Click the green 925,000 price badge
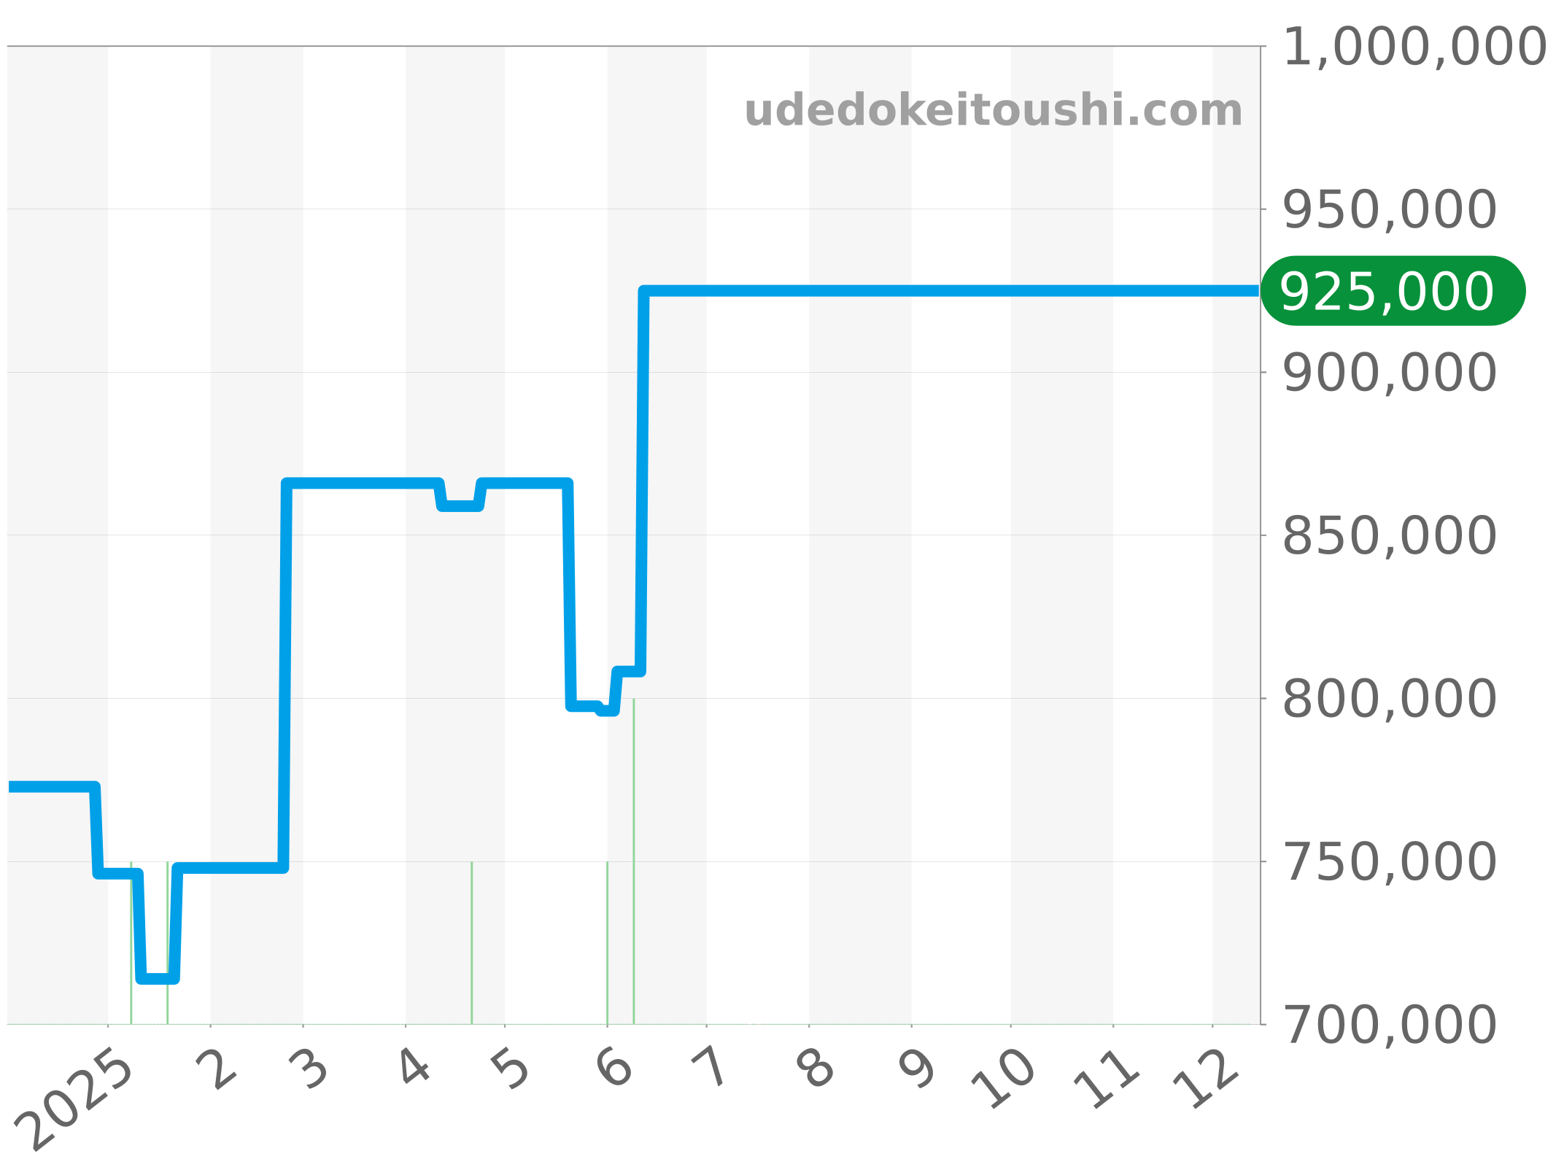 coord(1393,291)
